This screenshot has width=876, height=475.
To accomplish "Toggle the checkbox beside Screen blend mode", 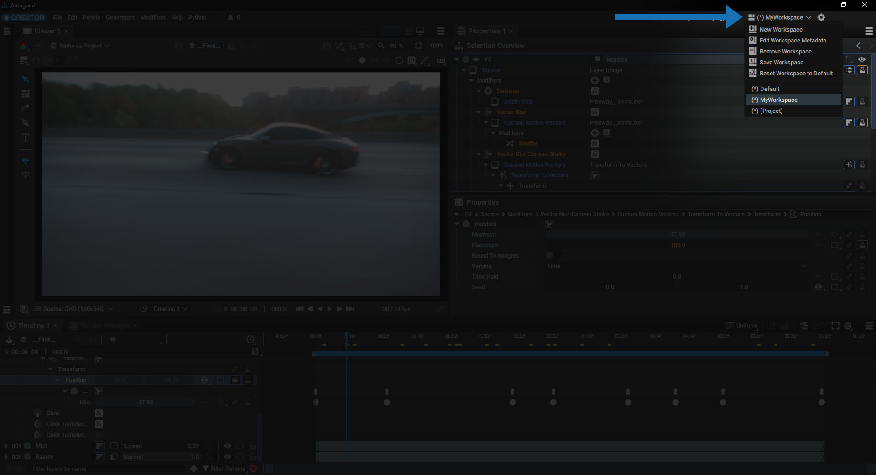I will [x=114, y=446].
